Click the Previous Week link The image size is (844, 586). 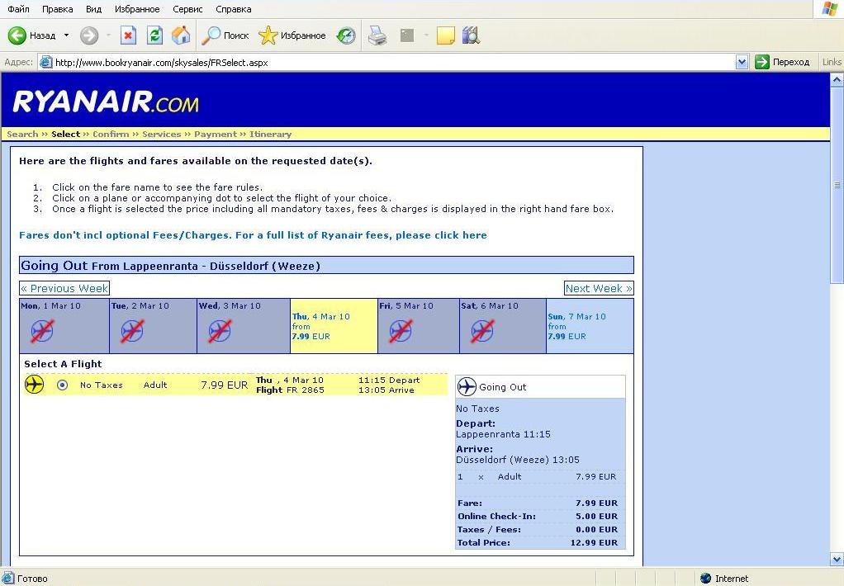pos(64,288)
